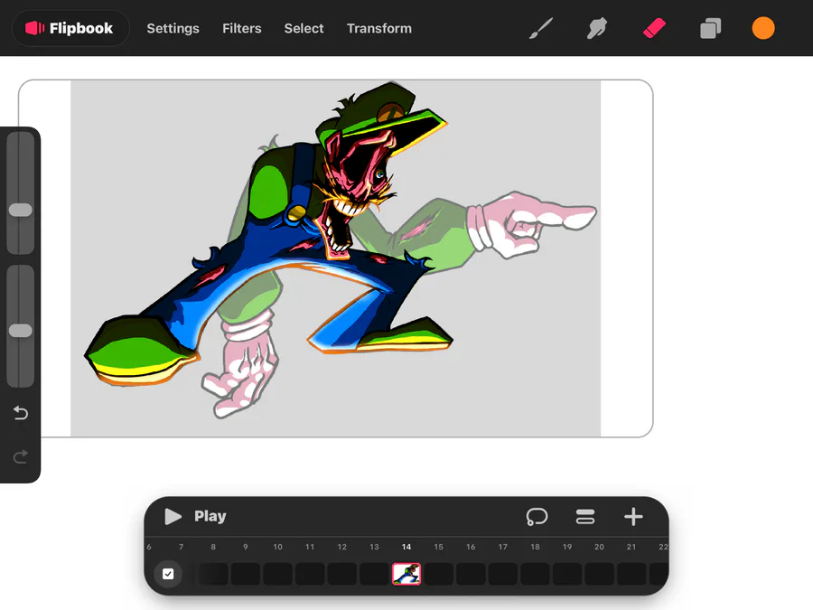Open the Transform menu

coord(379,29)
